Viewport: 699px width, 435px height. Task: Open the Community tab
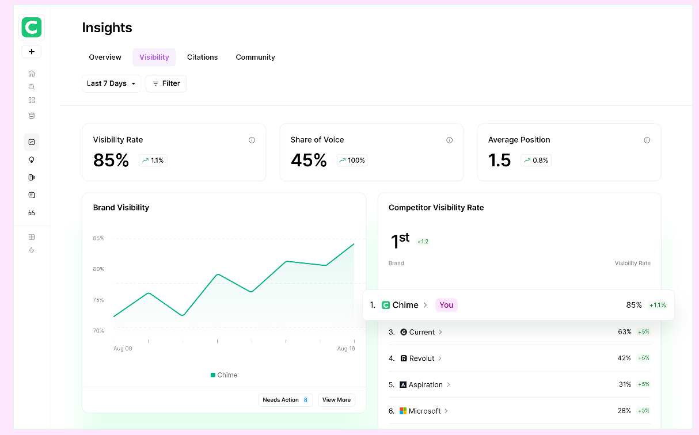click(255, 57)
